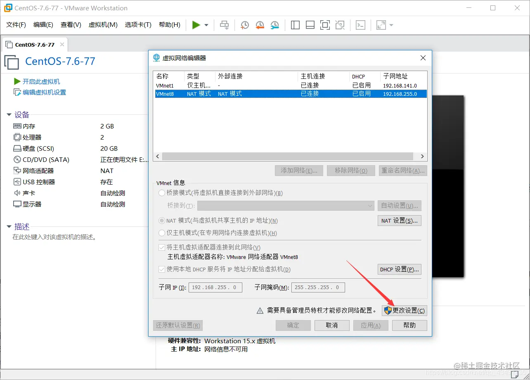Open the console view icon
This screenshot has height=380, width=530.
(x=361, y=25)
